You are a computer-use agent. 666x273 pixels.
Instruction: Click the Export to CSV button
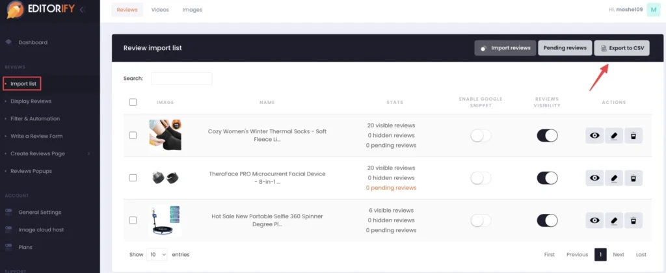click(x=622, y=48)
